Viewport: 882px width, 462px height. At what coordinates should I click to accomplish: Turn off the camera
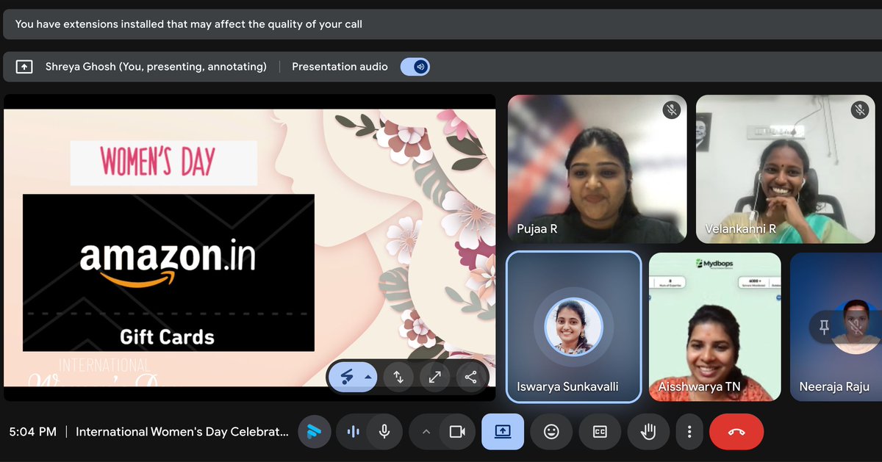[x=457, y=432]
